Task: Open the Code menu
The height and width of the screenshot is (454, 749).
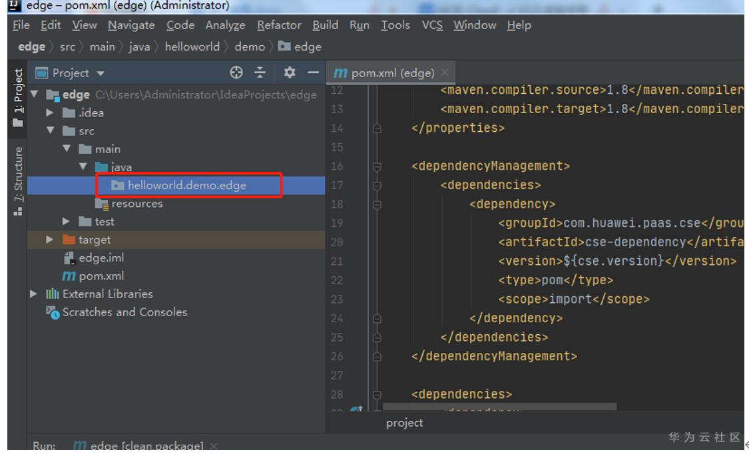Action: (x=180, y=25)
